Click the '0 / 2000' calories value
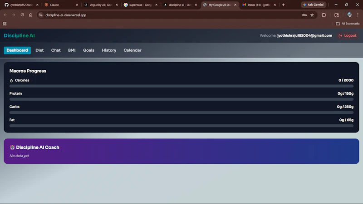Screen dimensions: 363x204 click(346, 80)
